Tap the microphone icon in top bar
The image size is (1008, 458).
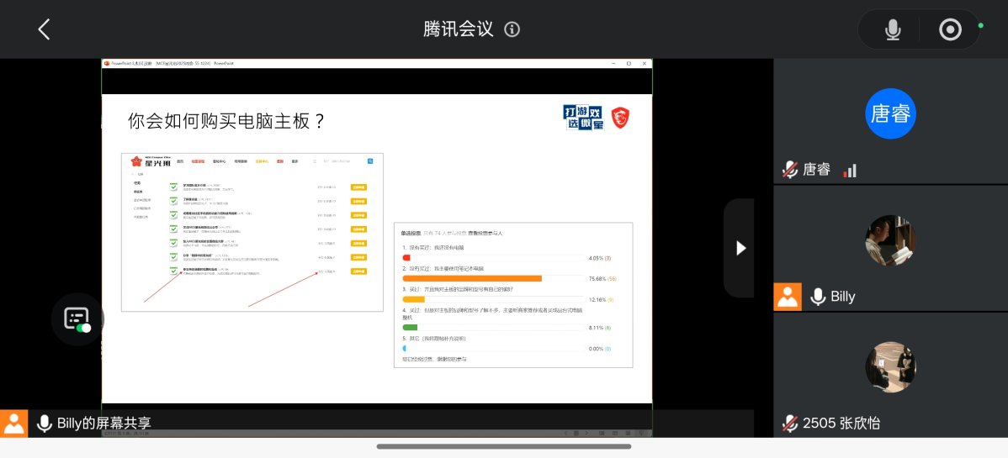[893, 30]
